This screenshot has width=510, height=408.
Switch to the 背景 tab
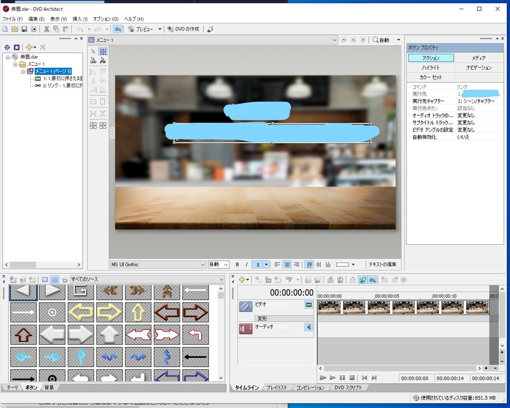pyautogui.click(x=49, y=388)
